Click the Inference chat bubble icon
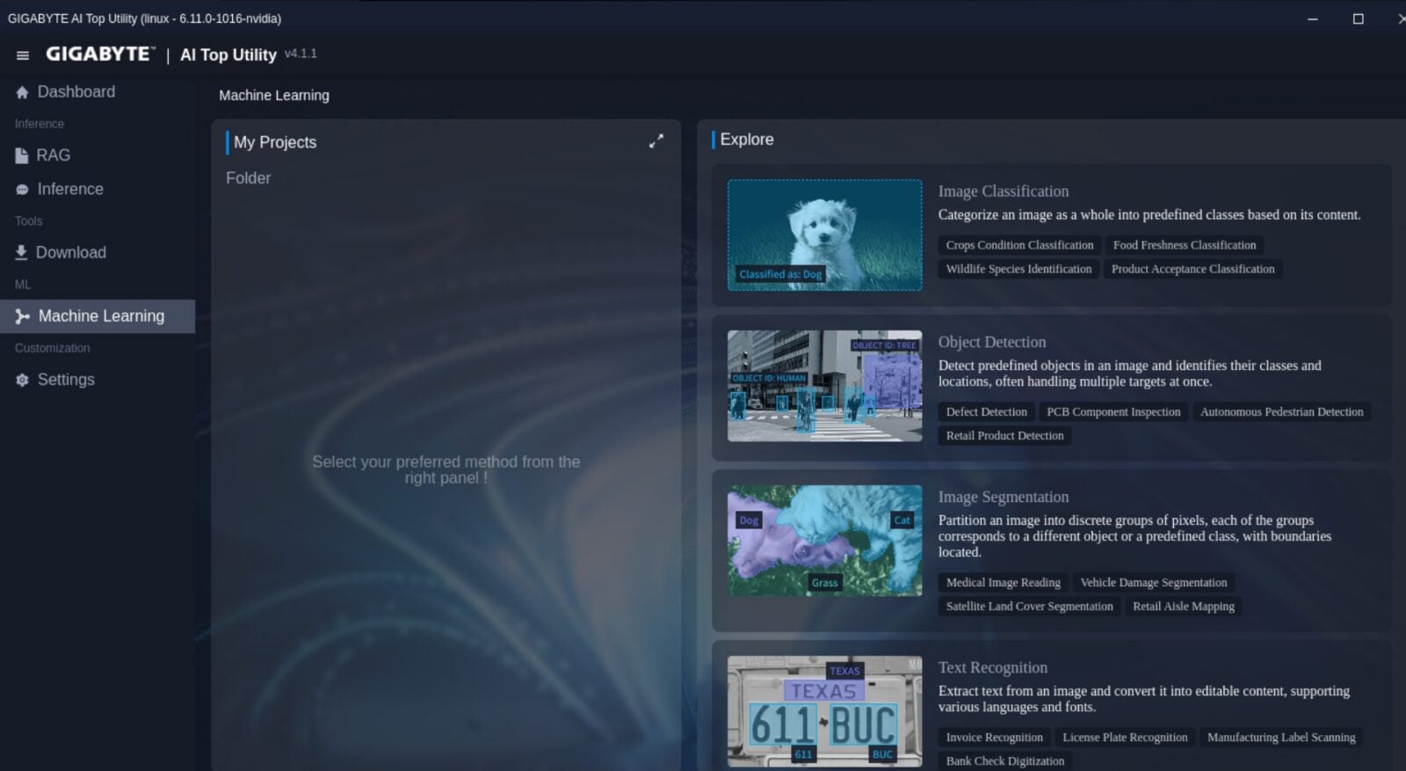This screenshot has width=1406, height=771. (22, 190)
